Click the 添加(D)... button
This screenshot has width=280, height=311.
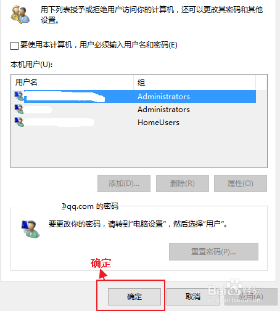(124, 184)
